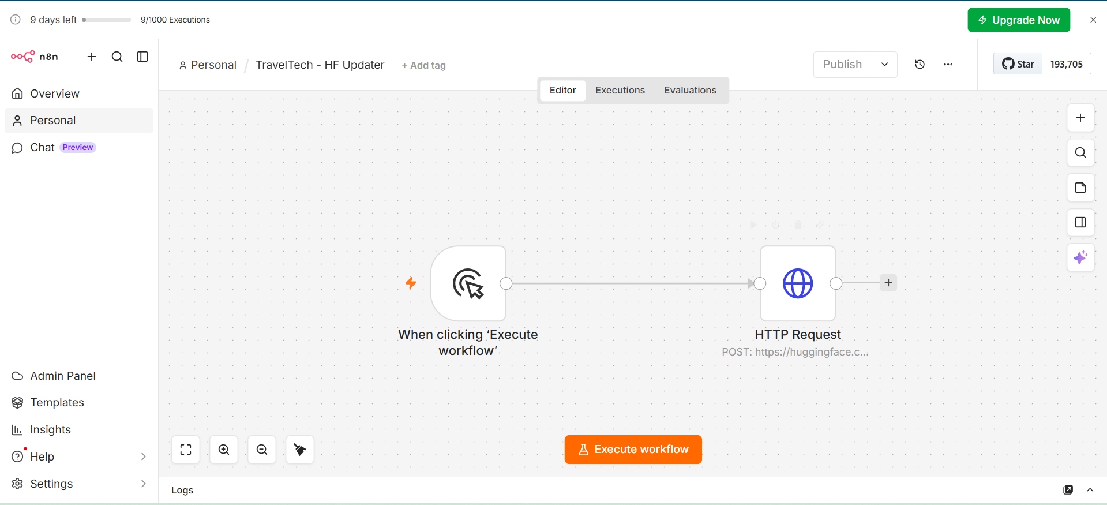
Task: Dismiss the trial banner
Action: [1093, 20]
